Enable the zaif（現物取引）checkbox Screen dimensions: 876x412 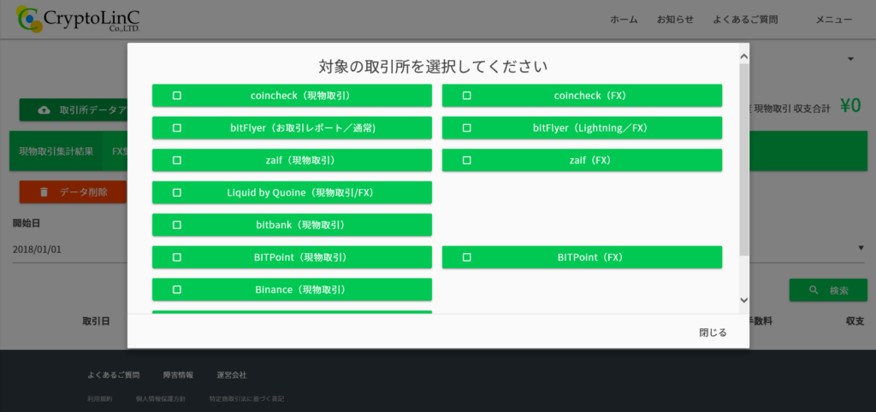(x=177, y=160)
